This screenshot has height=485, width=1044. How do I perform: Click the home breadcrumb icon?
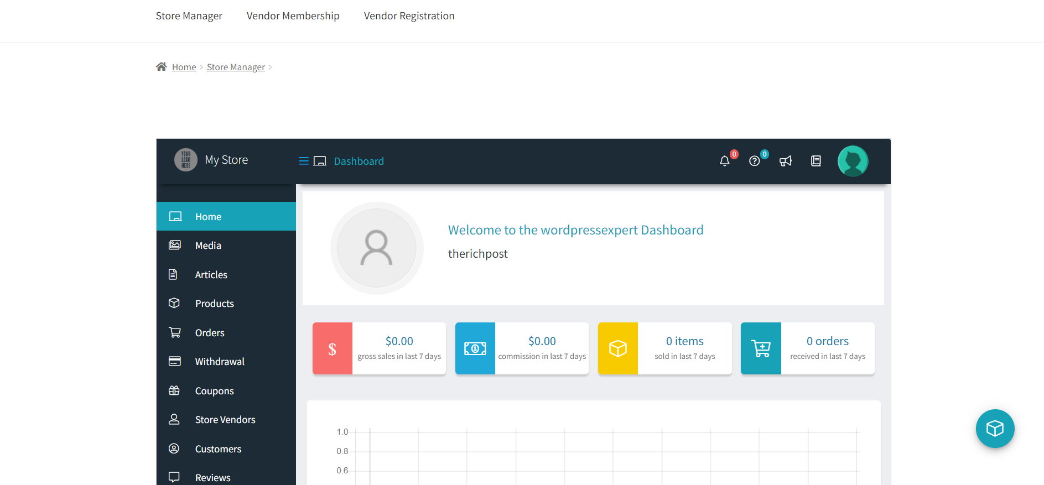(x=161, y=67)
